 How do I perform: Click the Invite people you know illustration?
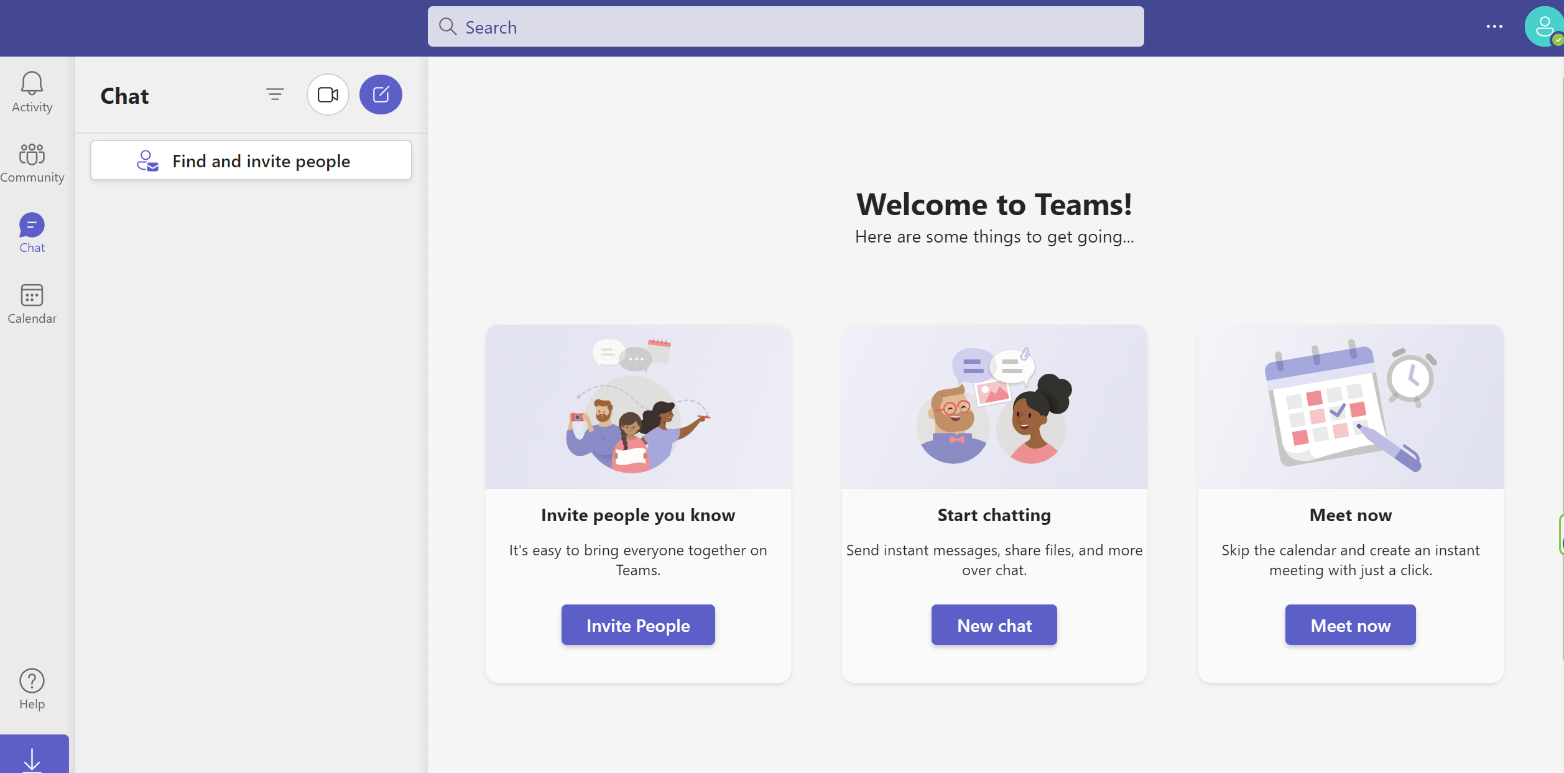pos(638,407)
